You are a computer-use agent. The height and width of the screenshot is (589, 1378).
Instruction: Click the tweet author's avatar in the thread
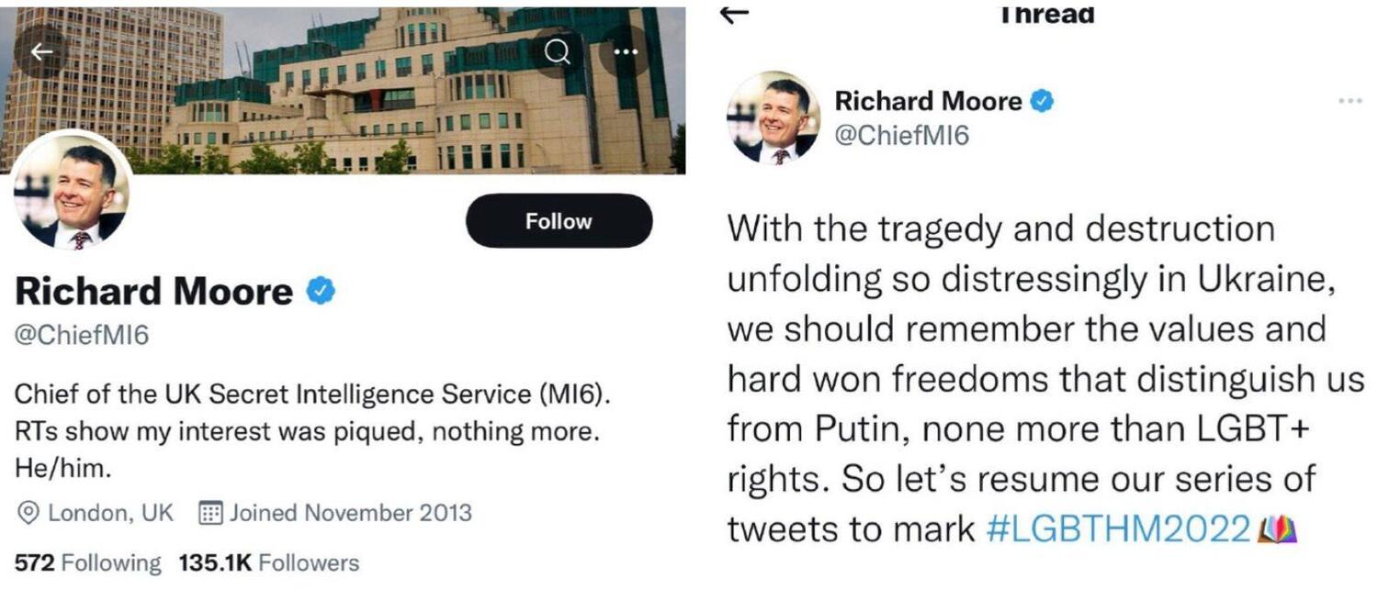pos(774,117)
